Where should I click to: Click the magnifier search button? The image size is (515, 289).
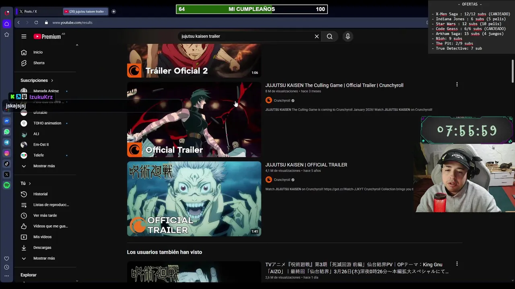tap(330, 37)
